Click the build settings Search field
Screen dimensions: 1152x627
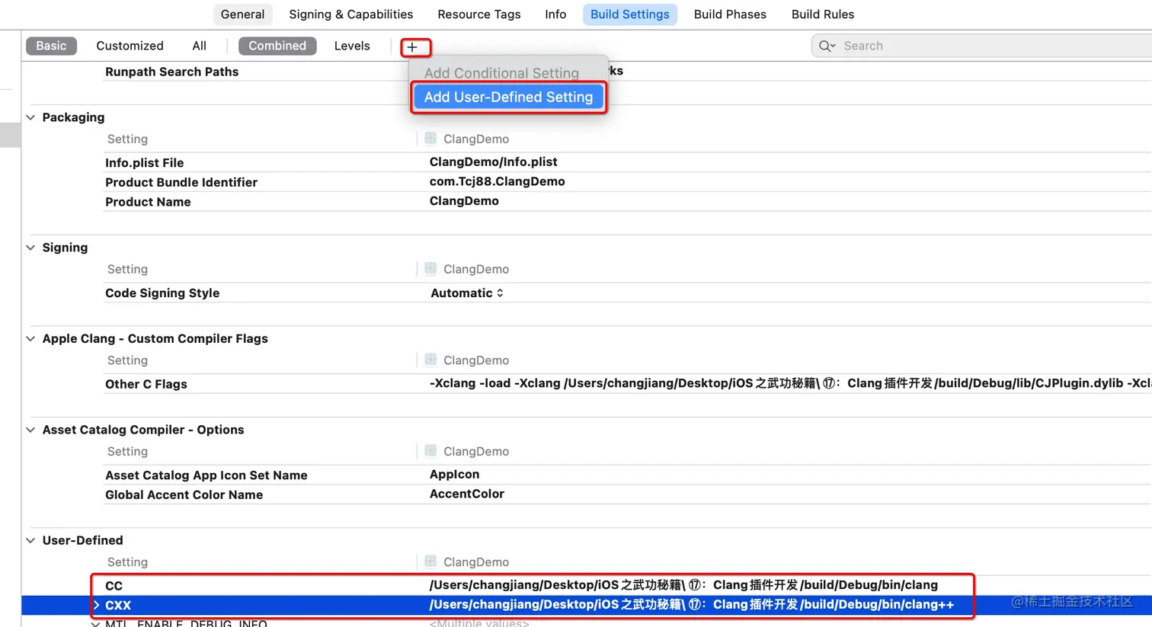981,46
